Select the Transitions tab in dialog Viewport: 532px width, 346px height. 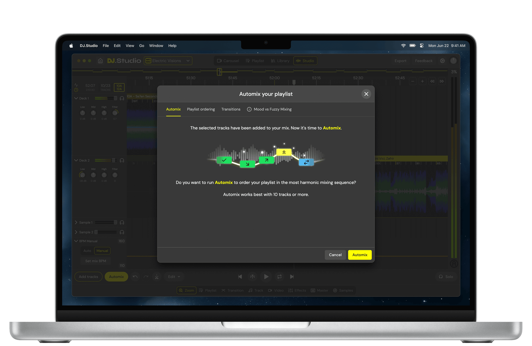(231, 109)
